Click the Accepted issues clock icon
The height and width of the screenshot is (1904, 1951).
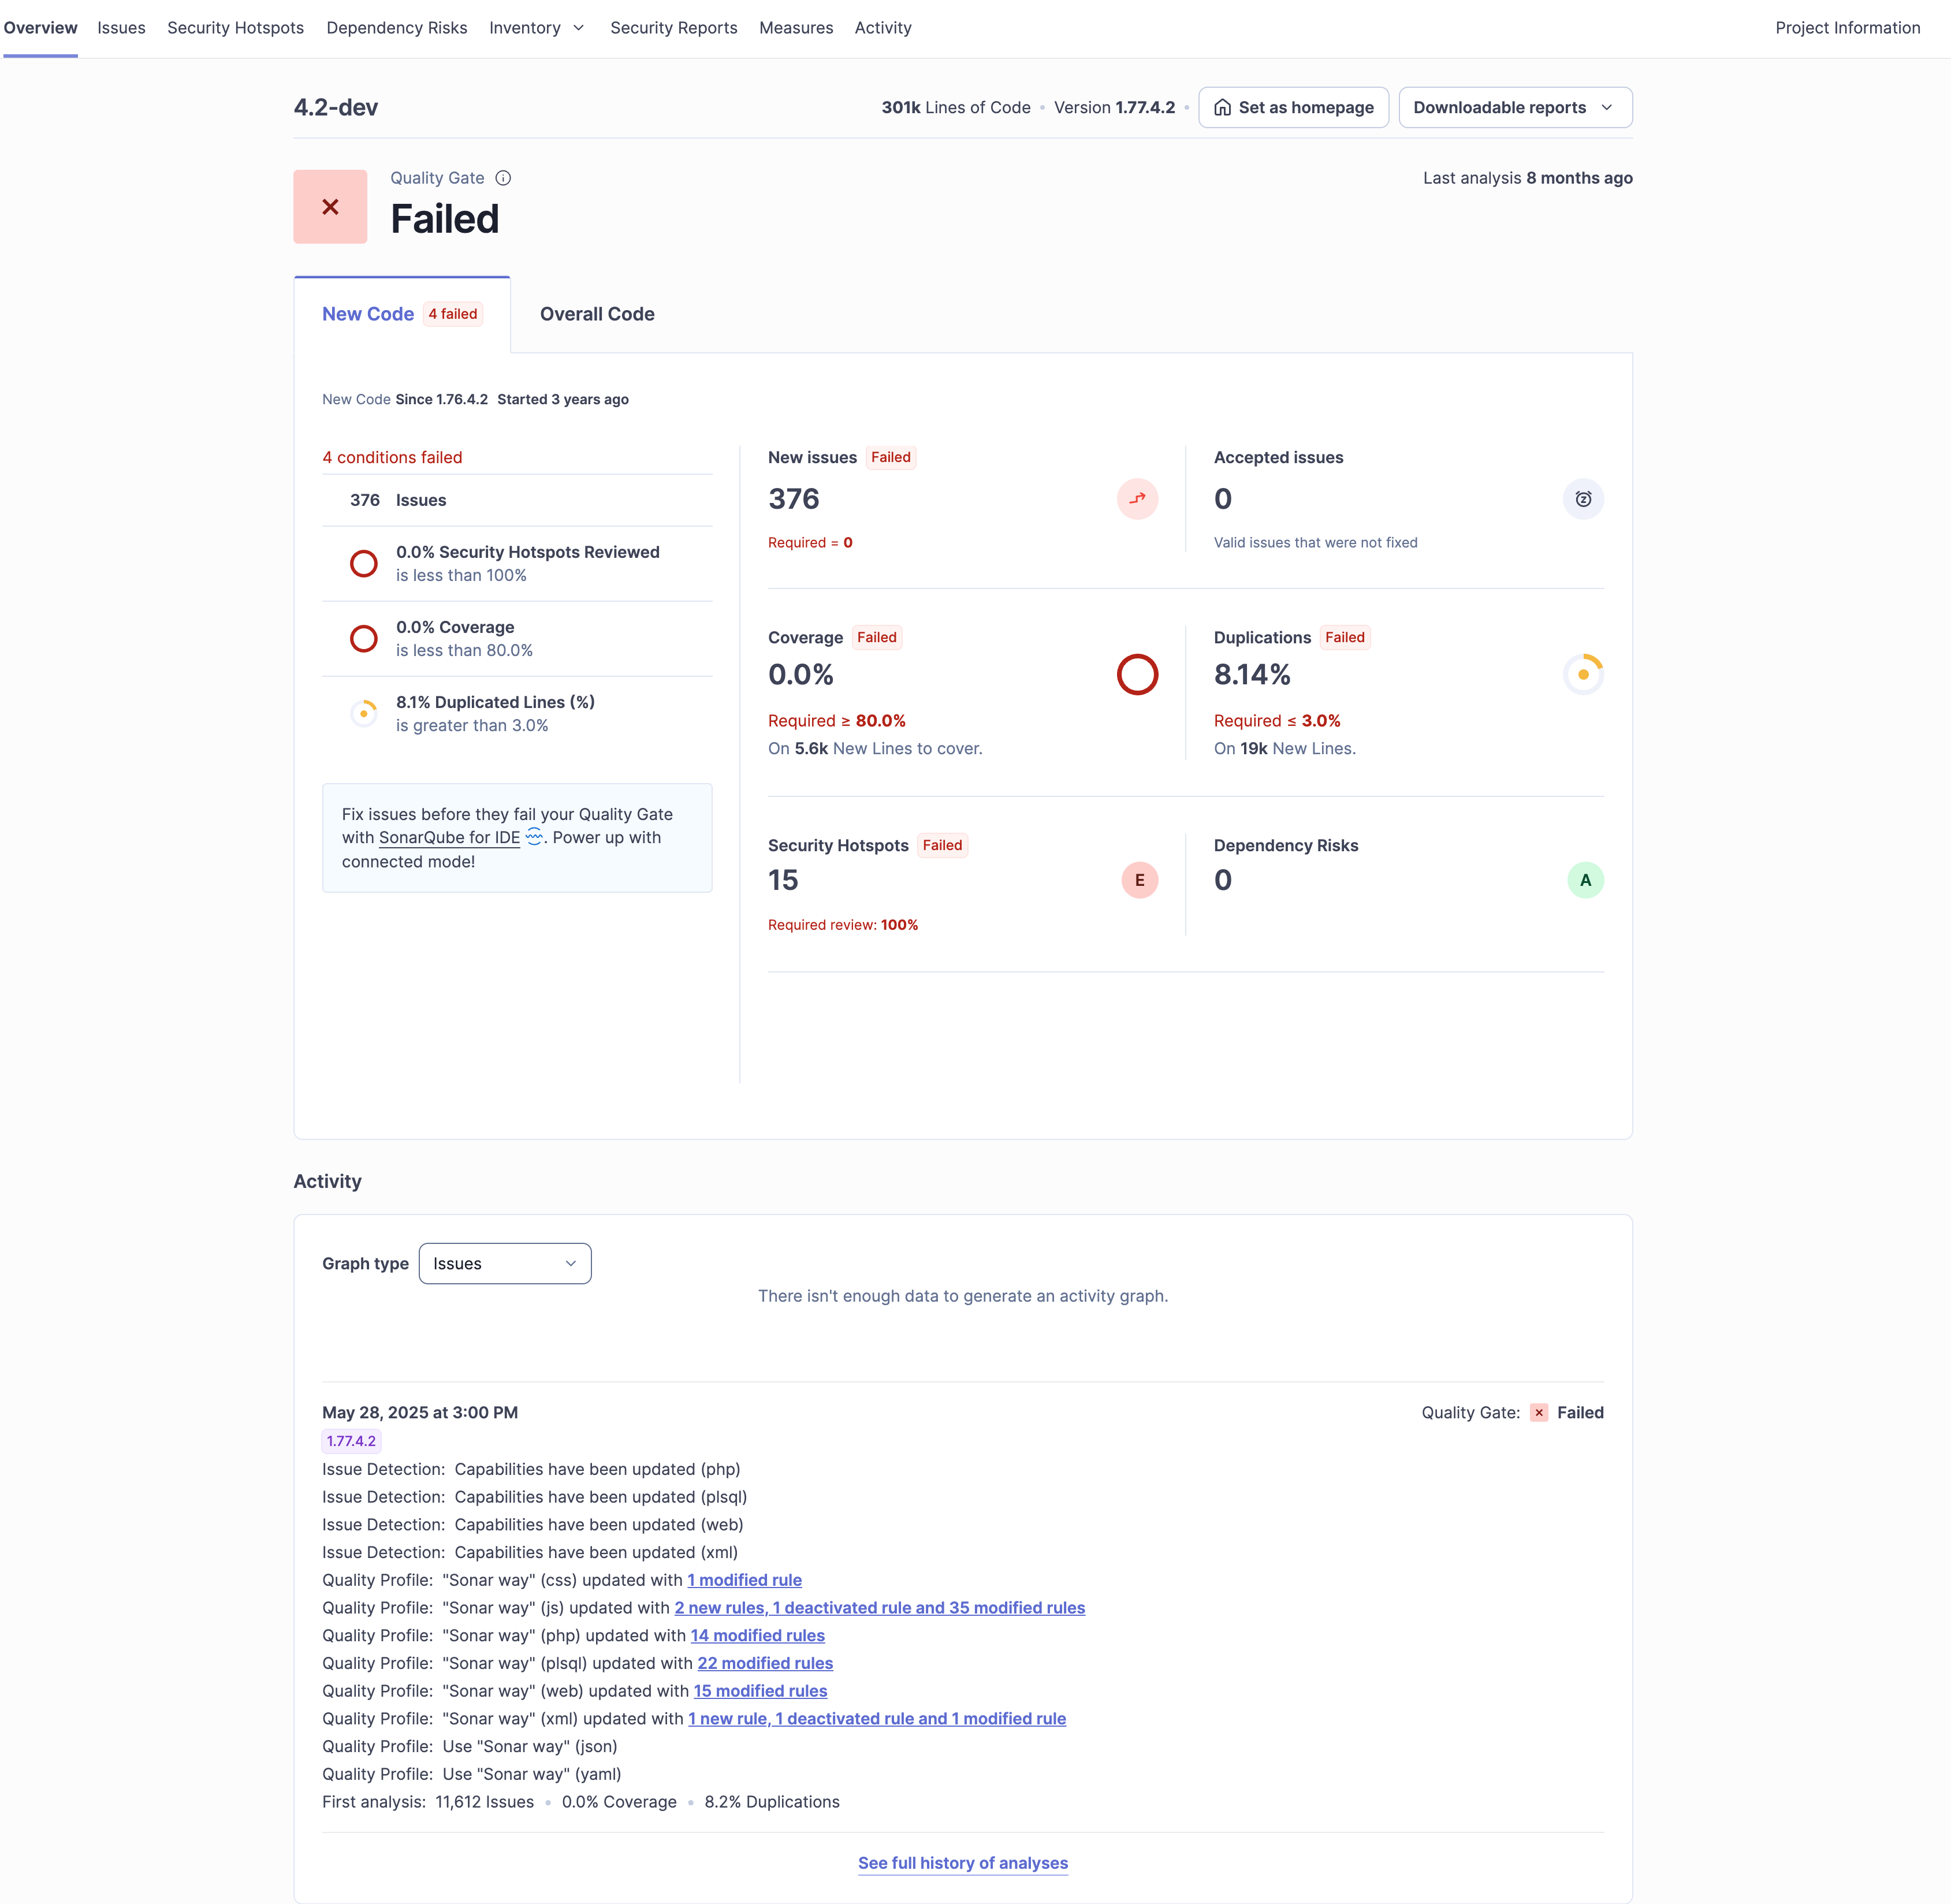[x=1583, y=499]
